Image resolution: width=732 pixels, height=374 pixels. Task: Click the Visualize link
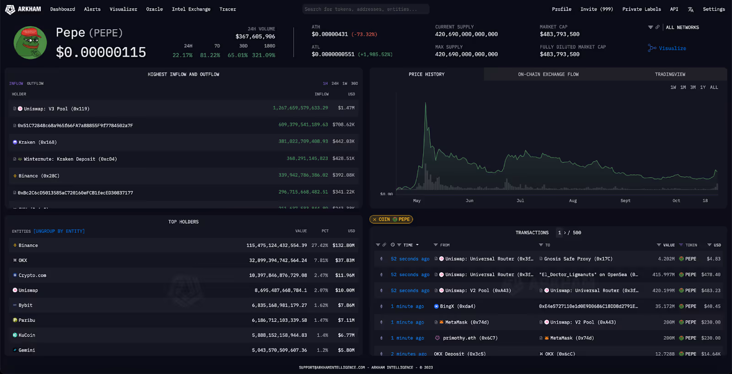coord(673,48)
